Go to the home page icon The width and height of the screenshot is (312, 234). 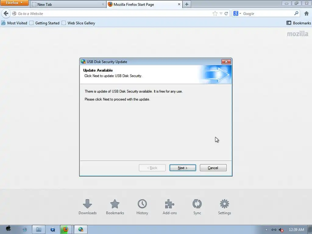(x=307, y=13)
